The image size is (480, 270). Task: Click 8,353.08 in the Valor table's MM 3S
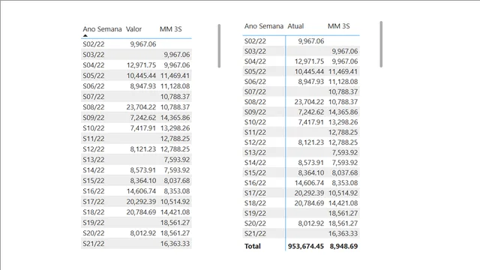[177, 191]
